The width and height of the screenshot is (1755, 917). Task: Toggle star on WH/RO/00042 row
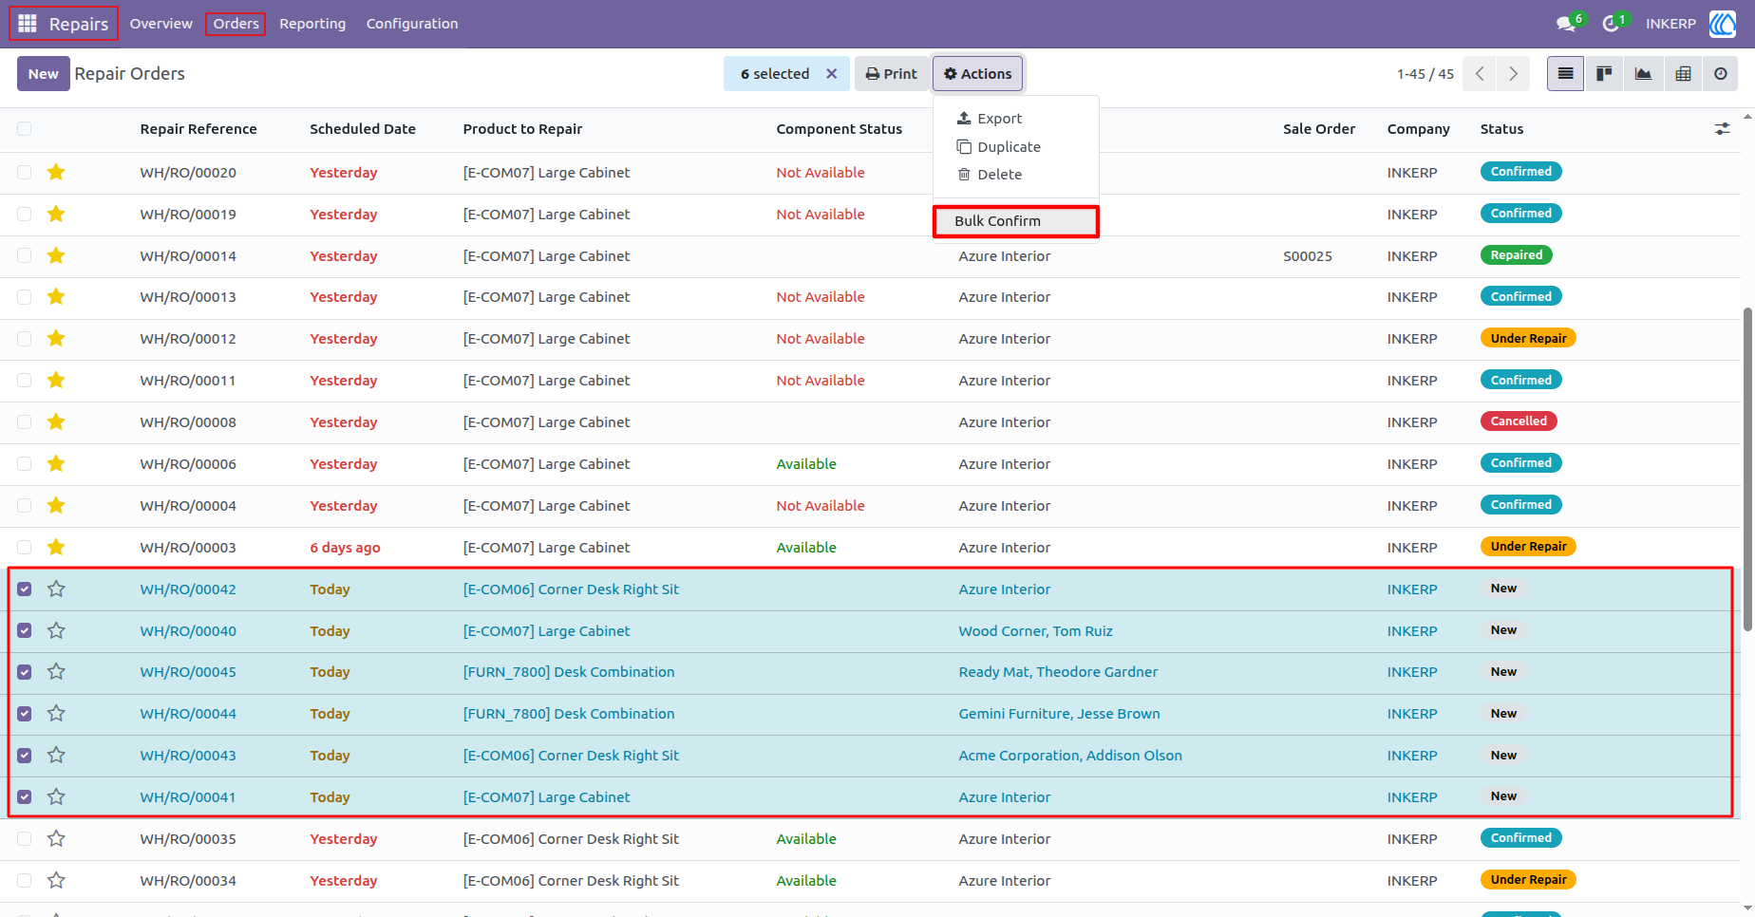coord(56,589)
